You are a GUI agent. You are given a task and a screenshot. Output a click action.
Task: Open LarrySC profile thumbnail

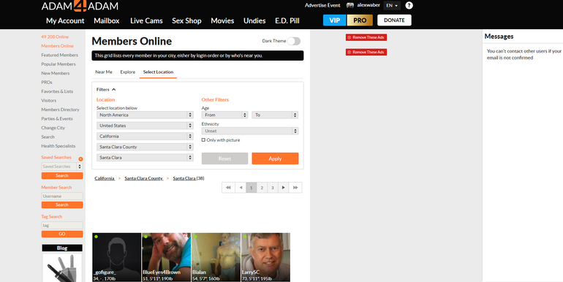pyautogui.click(x=265, y=257)
